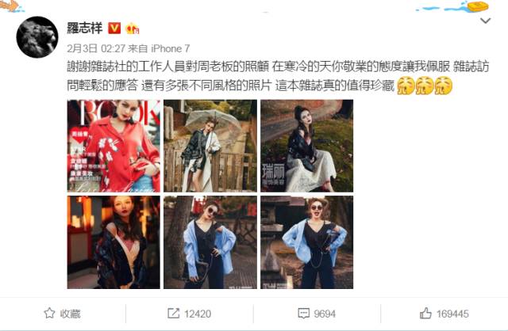Click the star favorite icon
Screen dimensions: 508x331
tap(49, 314)
